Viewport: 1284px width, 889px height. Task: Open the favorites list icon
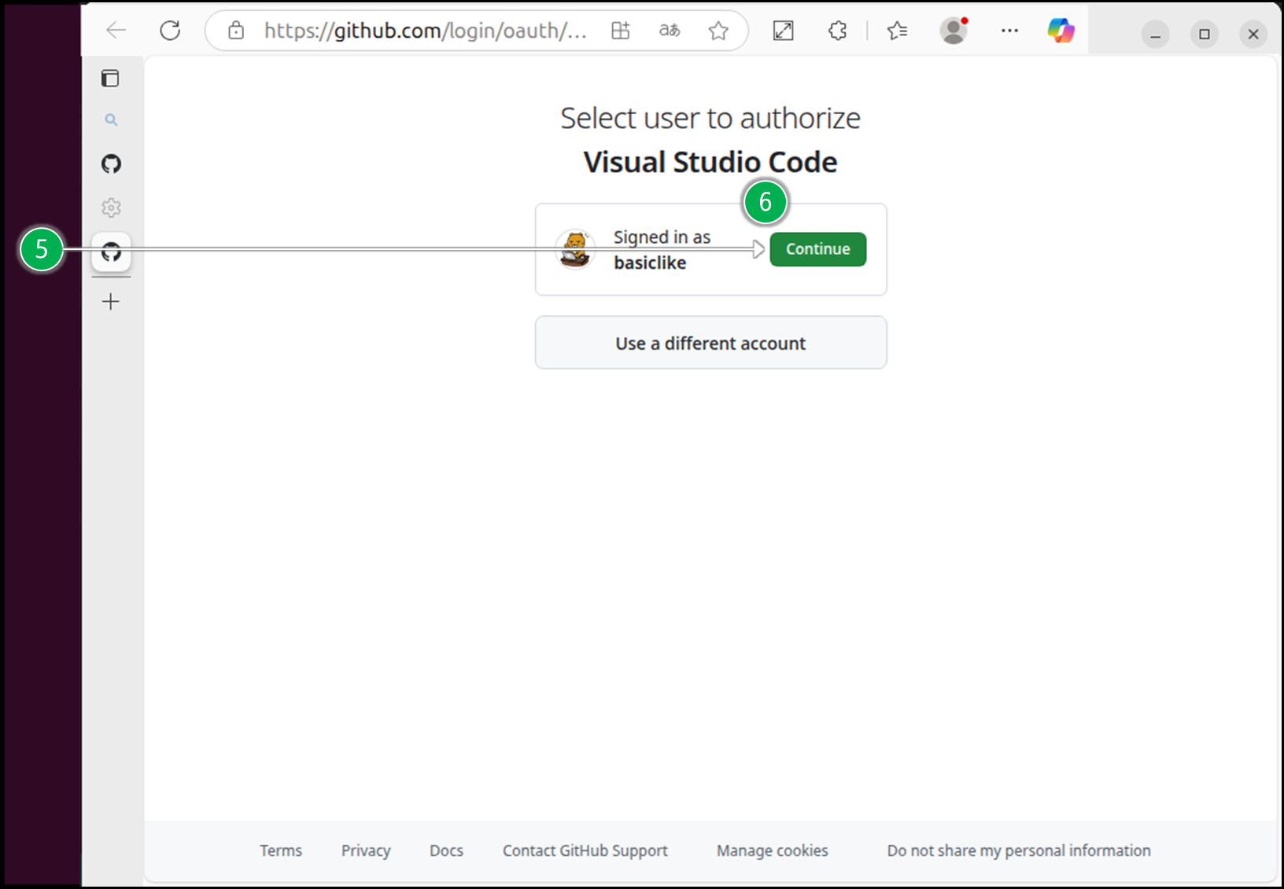(897, 31)
